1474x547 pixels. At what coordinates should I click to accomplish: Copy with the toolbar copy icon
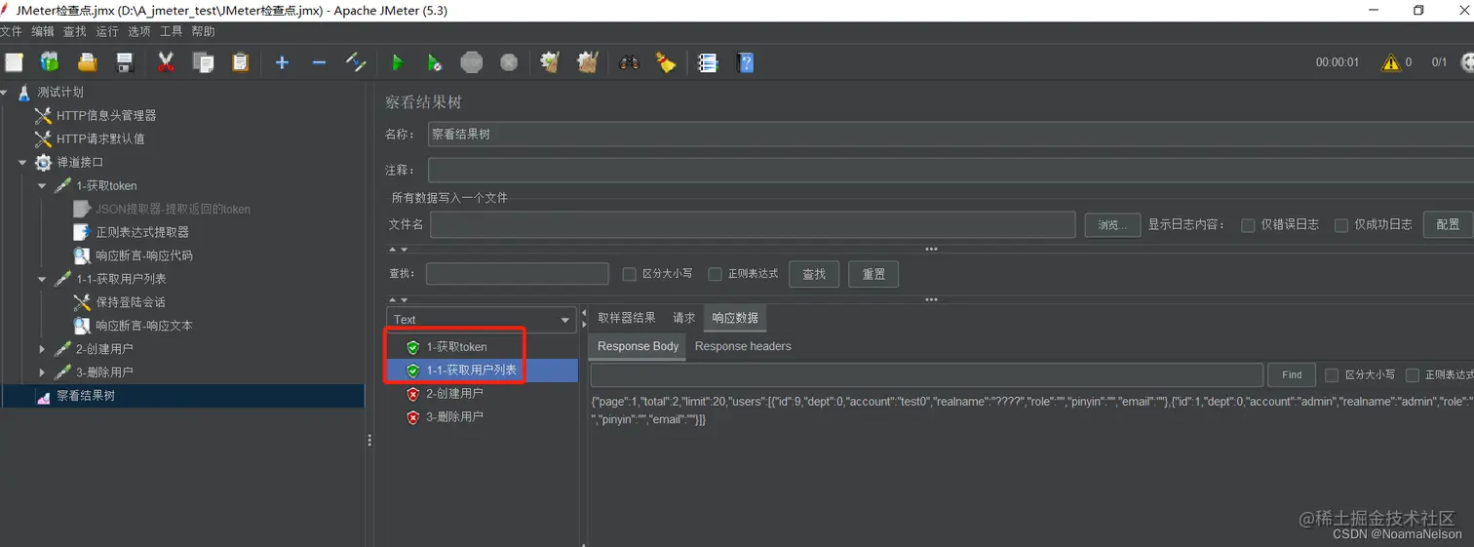[x=203, y=62]
